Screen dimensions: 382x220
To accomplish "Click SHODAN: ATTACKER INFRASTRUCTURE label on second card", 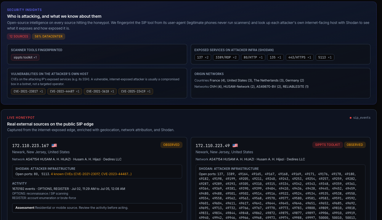I will point(229,169).
